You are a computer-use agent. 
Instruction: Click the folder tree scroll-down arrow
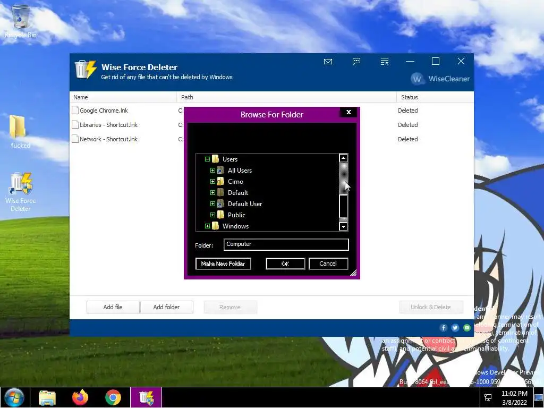pyautogui.click(x=343, y=226)
